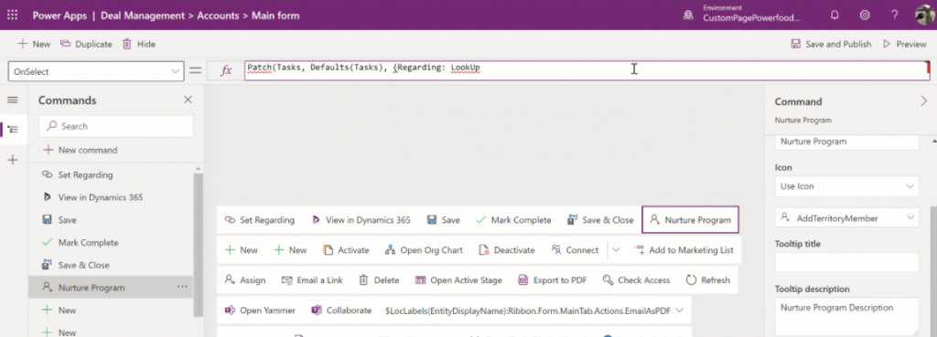The width and height of the screenshot is (937, 337).
Task: Click the Tooltip description text area
Action: point(846,317)
